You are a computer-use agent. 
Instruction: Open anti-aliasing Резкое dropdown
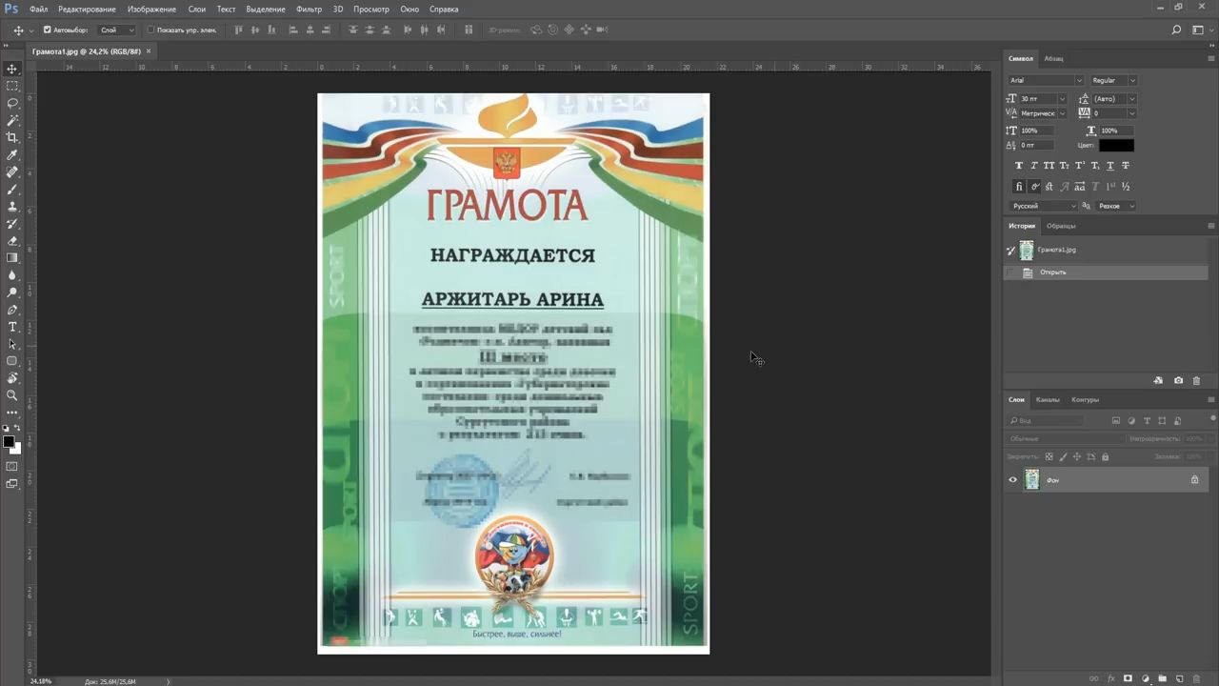(x=1116, y=206)
